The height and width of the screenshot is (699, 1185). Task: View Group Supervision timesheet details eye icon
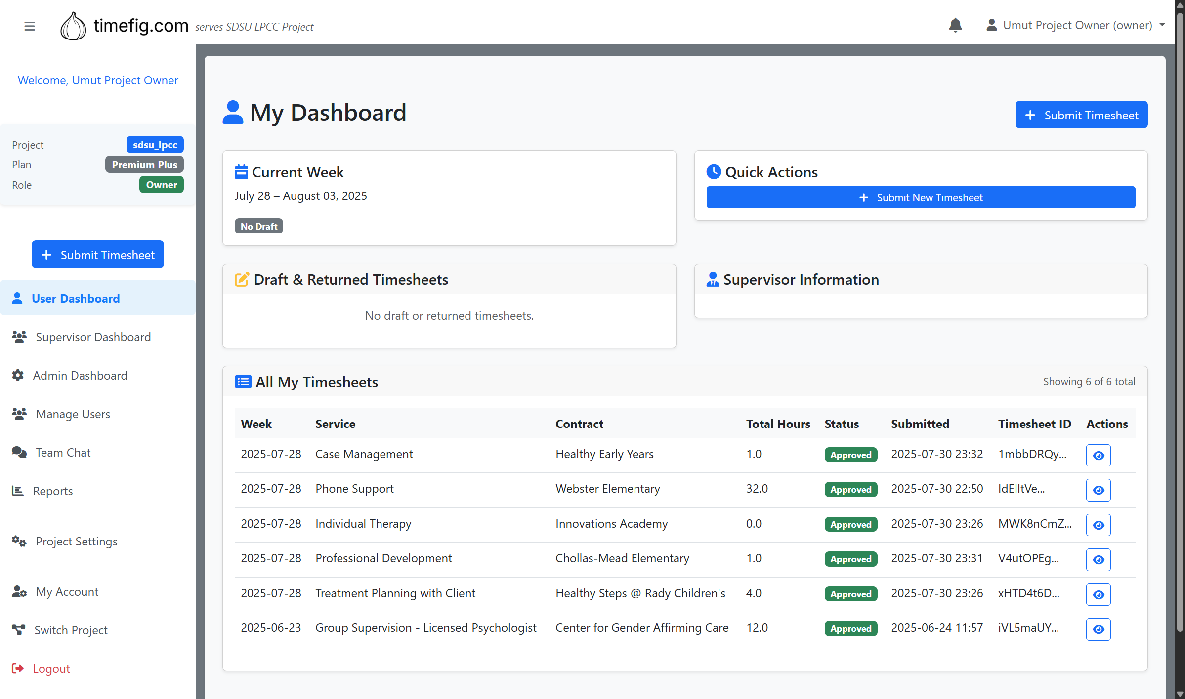click(1098, 629)
